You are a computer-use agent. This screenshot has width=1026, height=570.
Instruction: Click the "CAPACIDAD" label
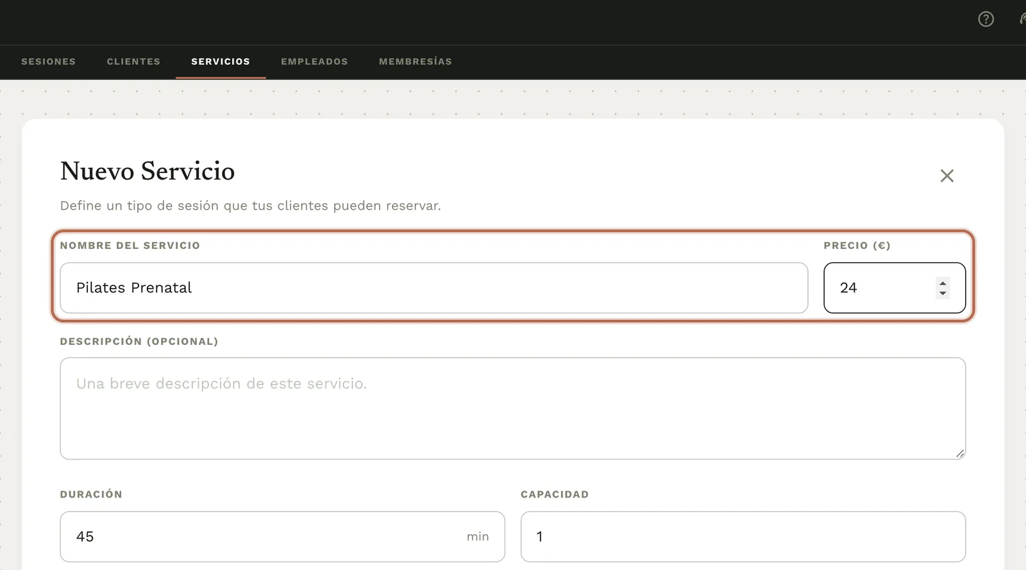click(555, 494)
